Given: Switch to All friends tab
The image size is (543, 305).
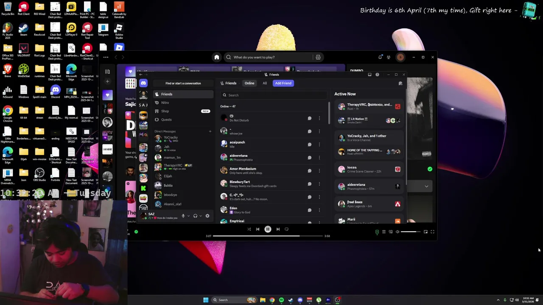Looking at the screenshot, I should point(265,83).
